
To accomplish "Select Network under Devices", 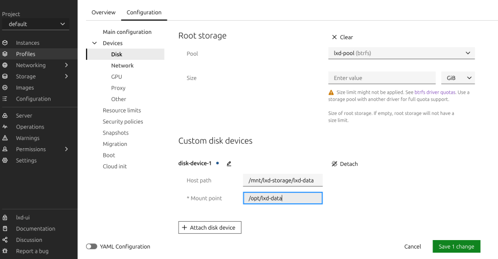I will tap(122, 65).
